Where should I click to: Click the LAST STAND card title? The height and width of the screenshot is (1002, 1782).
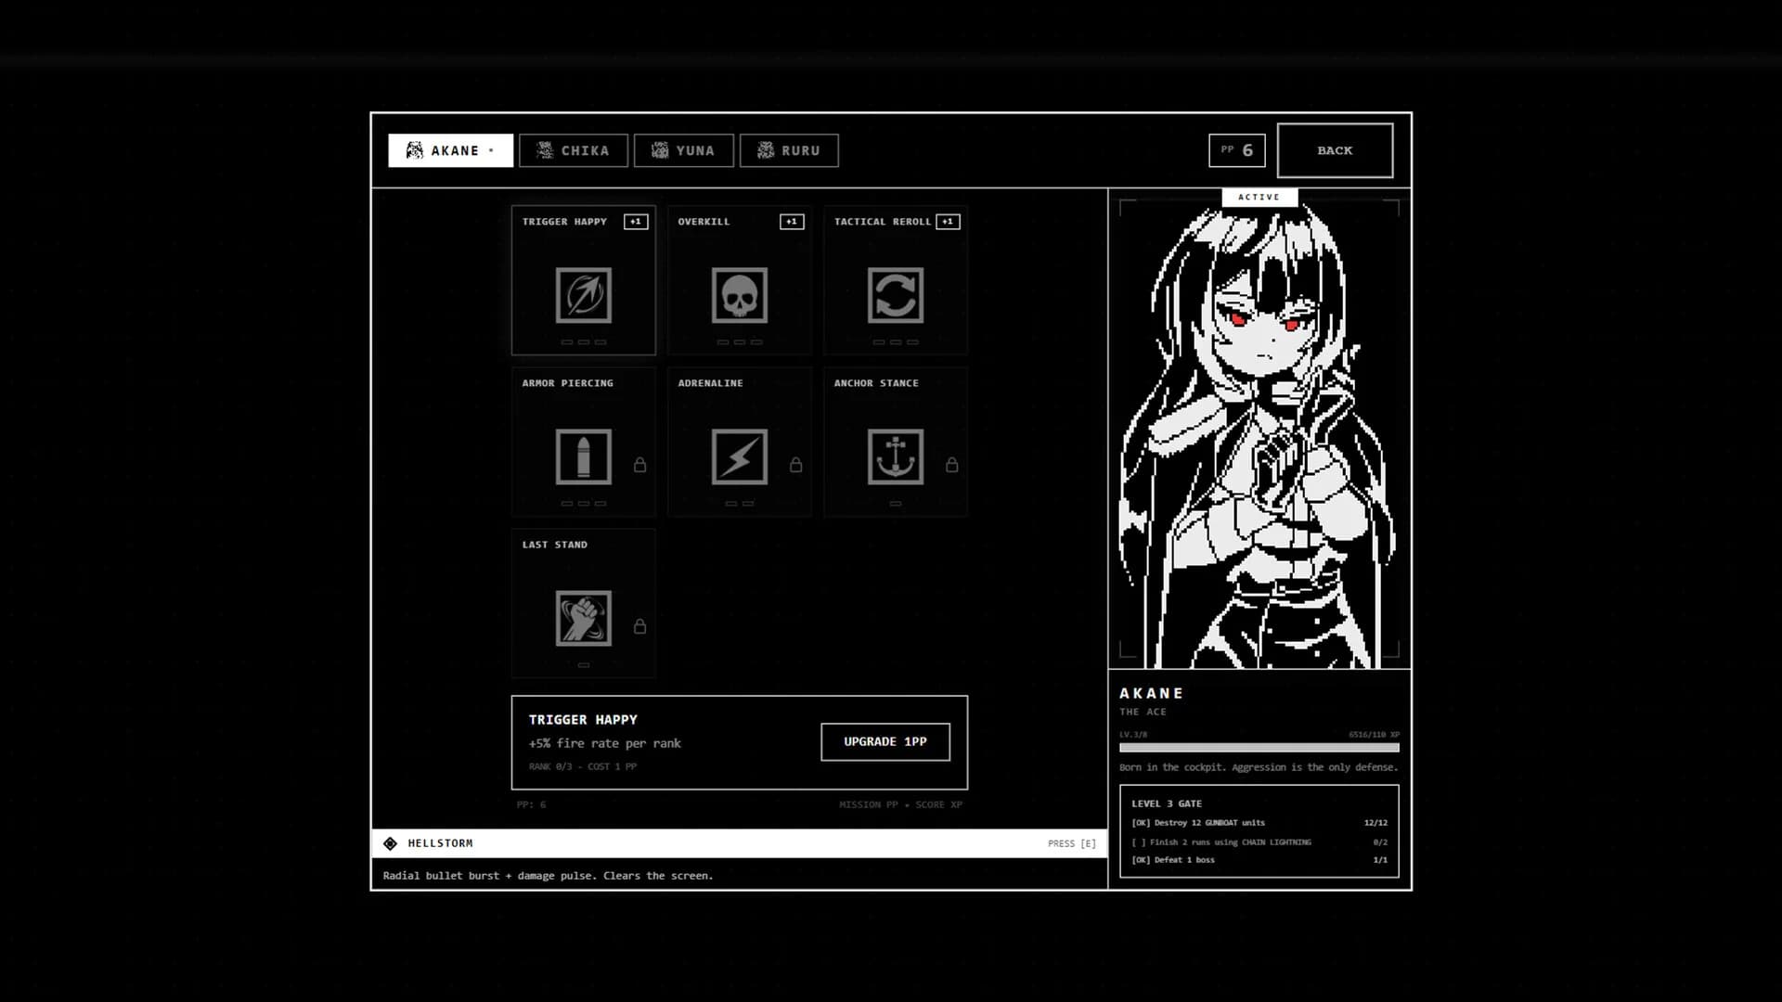pyautogui.click(x=554, y=545)
